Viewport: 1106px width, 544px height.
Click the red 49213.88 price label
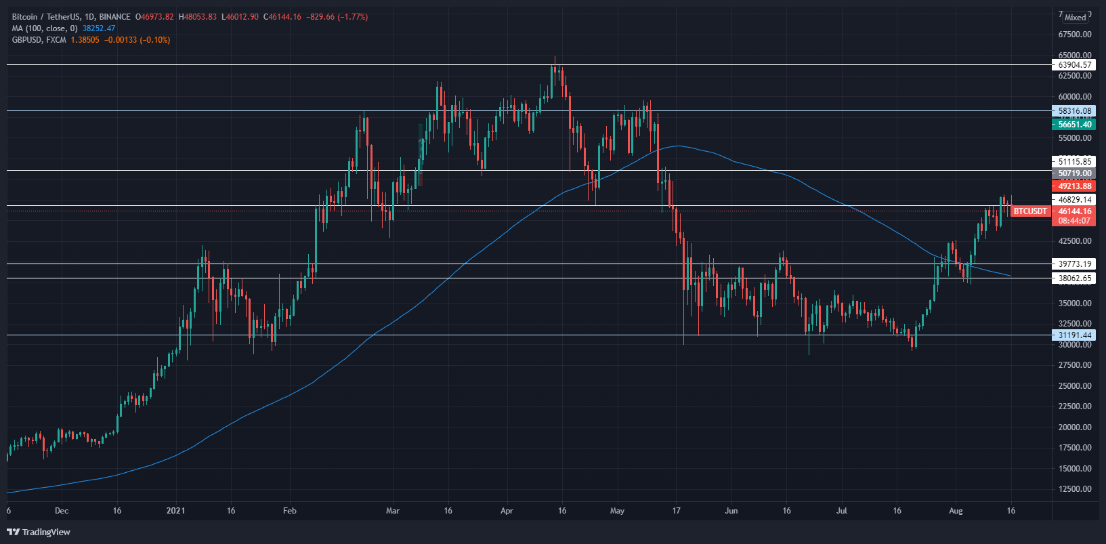1075,186
